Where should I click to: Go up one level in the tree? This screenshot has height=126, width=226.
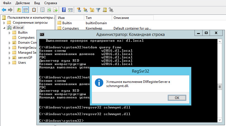click(19, 10)
